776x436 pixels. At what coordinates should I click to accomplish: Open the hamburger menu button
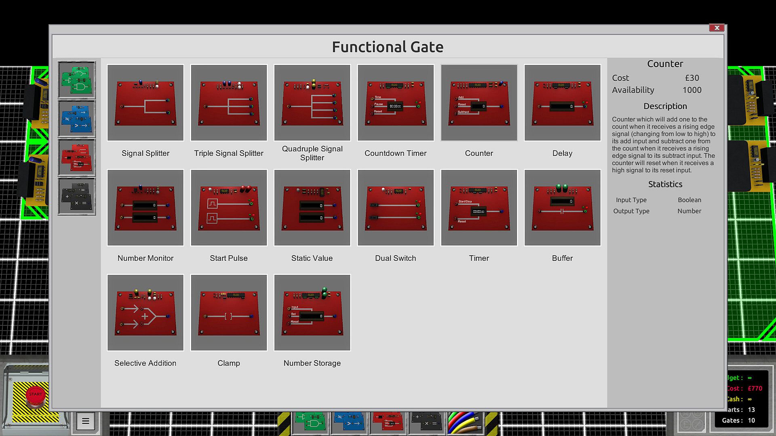point(85,421)
